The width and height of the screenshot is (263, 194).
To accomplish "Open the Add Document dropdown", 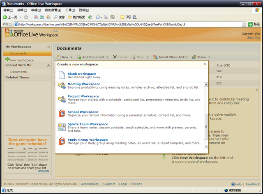I will pos(92,57).
